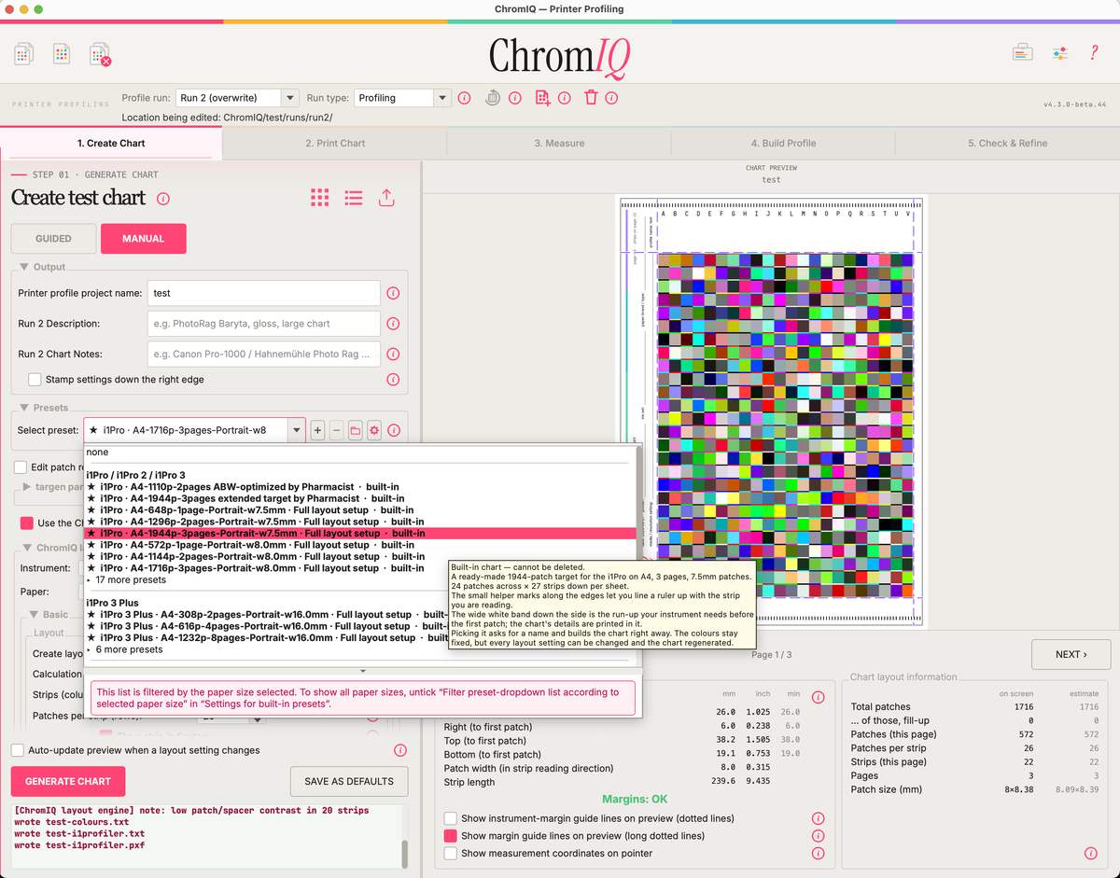This screenshot has height=878, width=1120.
Task: Click the export upload arrow icon
Action: (386, 198)
